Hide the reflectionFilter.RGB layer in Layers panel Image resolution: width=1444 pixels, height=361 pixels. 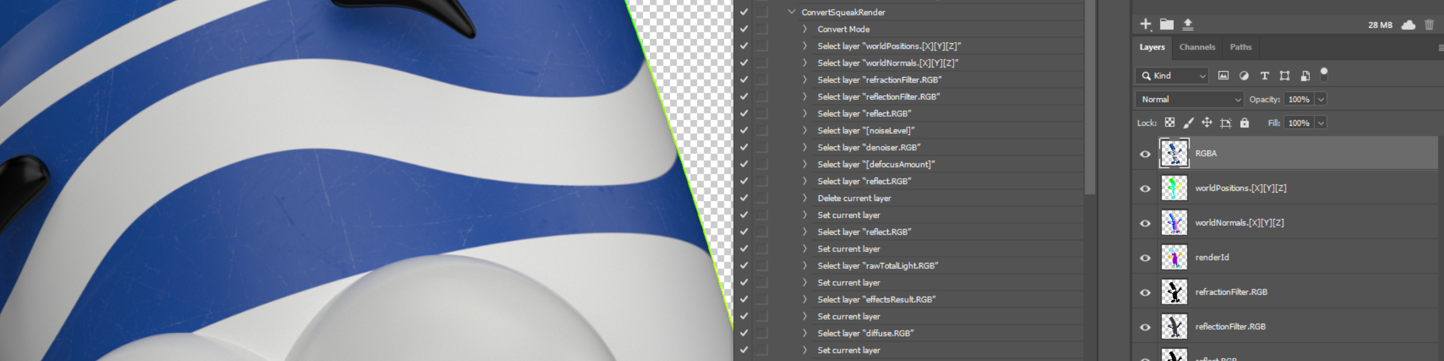pos(1145,327)
